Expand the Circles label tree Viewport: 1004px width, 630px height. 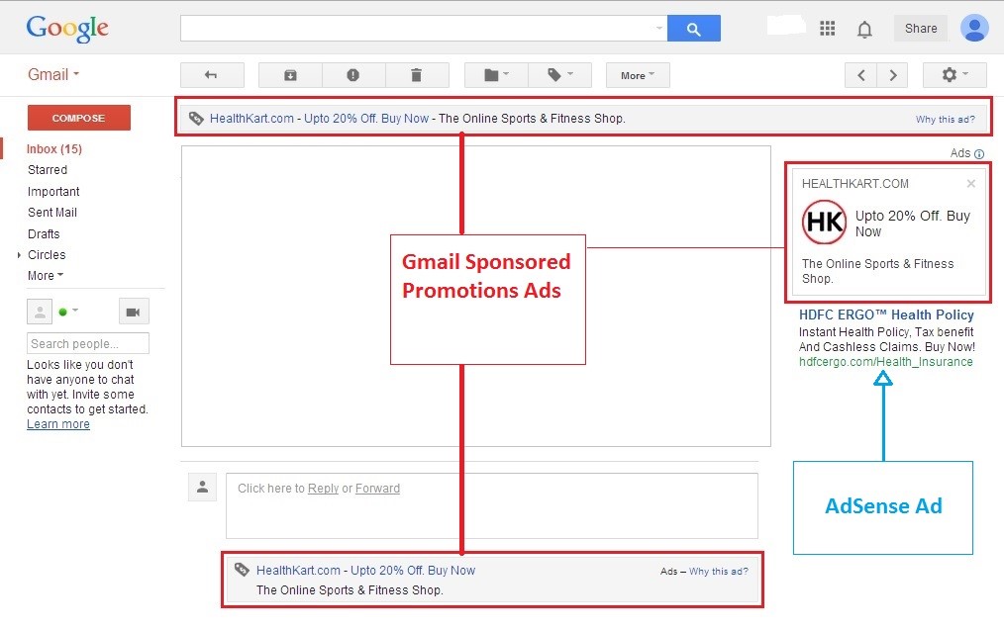tap(19, 255)
